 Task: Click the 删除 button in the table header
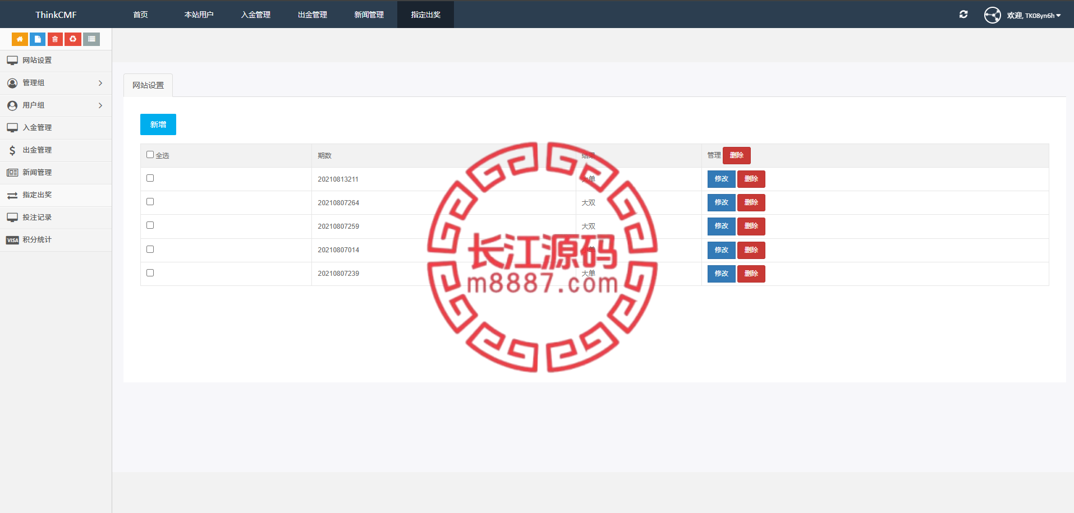[737, 155]
